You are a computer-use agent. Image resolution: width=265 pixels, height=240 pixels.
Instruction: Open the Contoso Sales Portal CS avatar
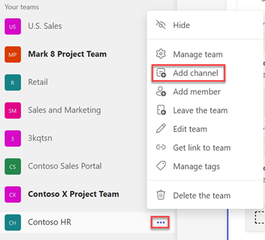coord(13,166)
